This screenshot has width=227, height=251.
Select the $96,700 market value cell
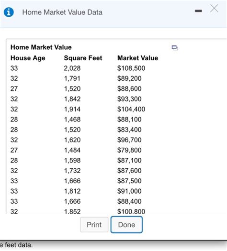point(129,140)
